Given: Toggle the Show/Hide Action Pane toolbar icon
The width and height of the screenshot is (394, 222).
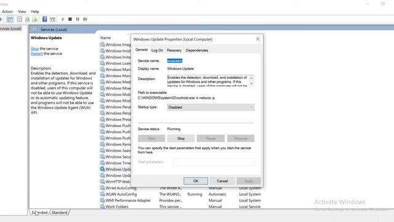Looking at the screenshot, I should [x=52, y=19].
